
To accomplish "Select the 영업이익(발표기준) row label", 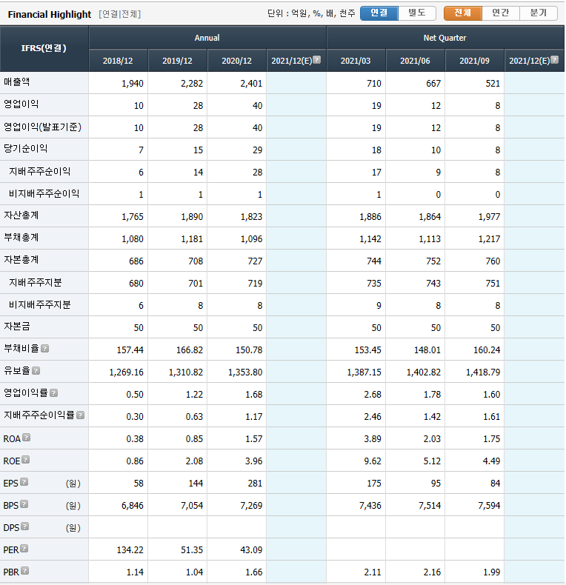I will [x=42, y=127].
